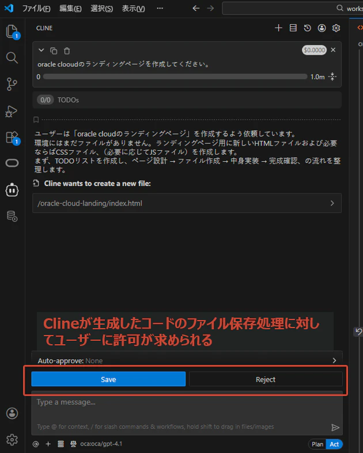Screen dimensions: 363x453
Task: Copy the task prompt text
Action: (54, 51)
